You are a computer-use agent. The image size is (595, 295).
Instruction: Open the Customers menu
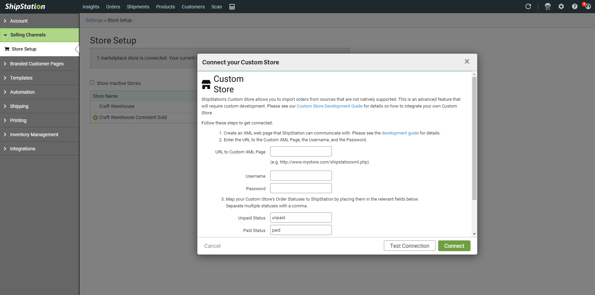tap(193, 7)
